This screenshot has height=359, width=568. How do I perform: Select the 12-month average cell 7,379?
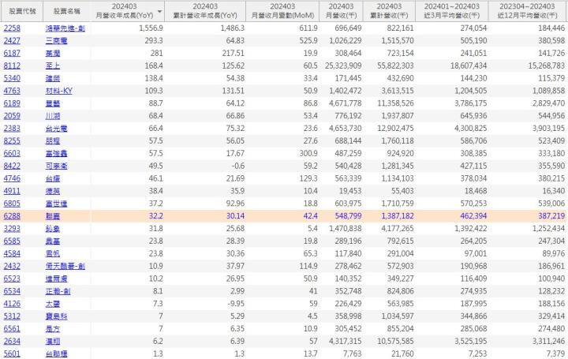pyautogui.click(x=555, y=354)
